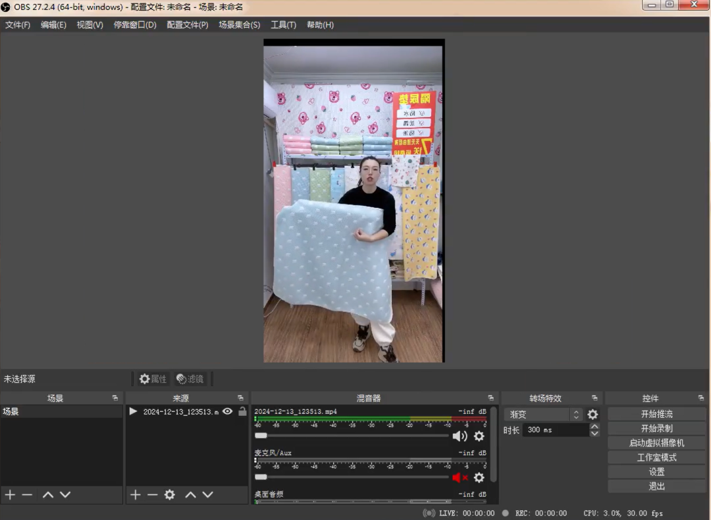711x520 pixels.
Task: Mute the 2024-12-13_123513.mp4 audio track
Action: [x=460, y=436]
